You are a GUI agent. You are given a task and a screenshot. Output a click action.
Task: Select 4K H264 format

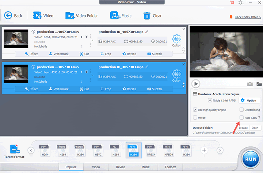[115, 150]
